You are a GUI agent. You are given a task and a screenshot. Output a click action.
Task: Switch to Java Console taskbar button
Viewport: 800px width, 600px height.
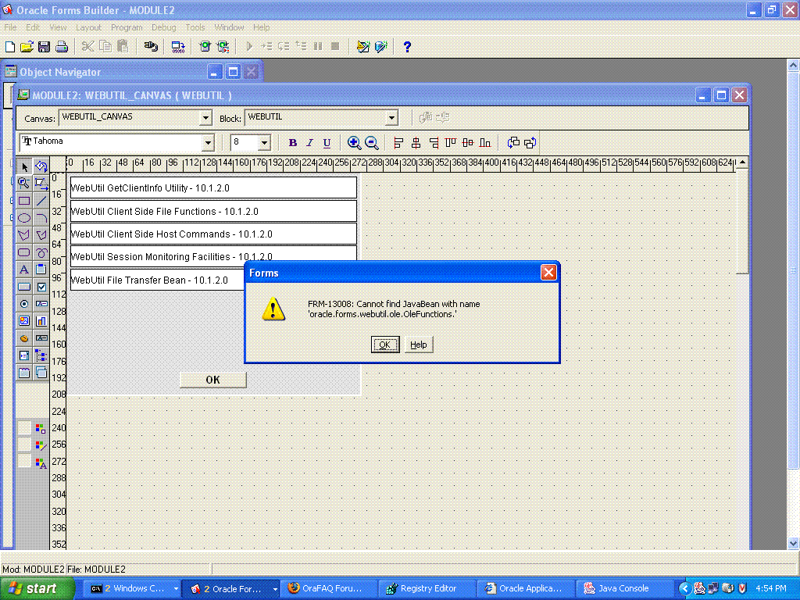click(623, 588)
